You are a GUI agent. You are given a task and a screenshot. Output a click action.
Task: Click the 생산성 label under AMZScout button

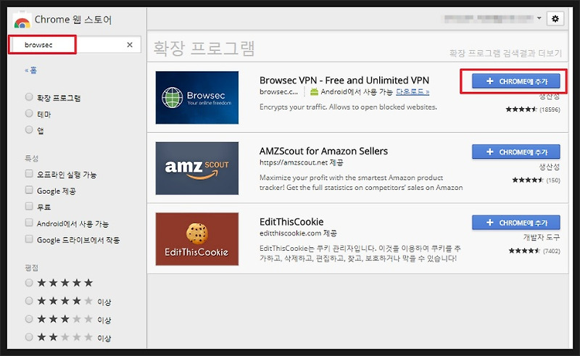pos(550,167)
